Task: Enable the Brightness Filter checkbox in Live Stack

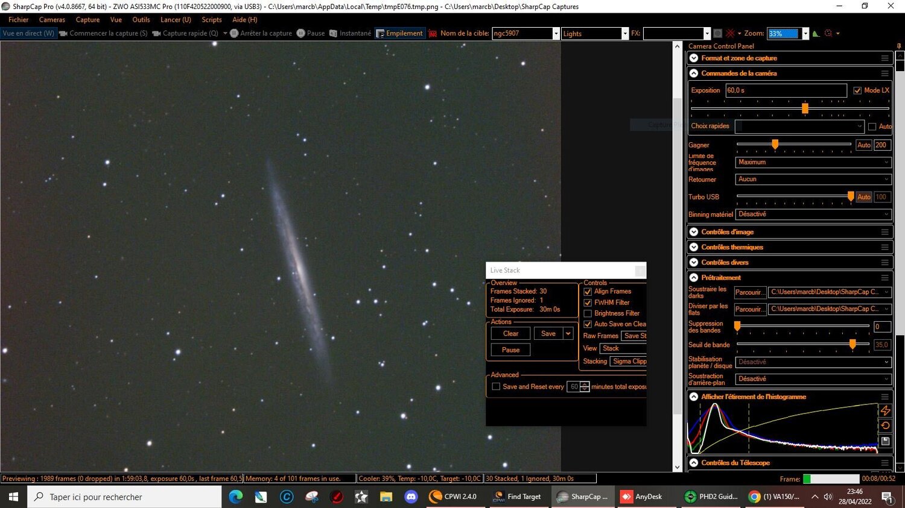Action: coord(588,313)
